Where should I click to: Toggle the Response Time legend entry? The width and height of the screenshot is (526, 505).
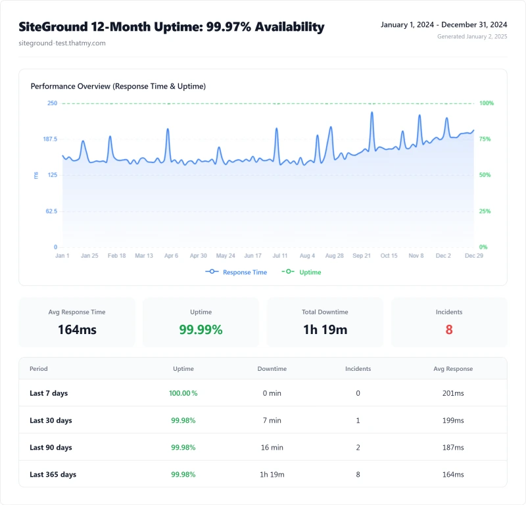point(236,272)
